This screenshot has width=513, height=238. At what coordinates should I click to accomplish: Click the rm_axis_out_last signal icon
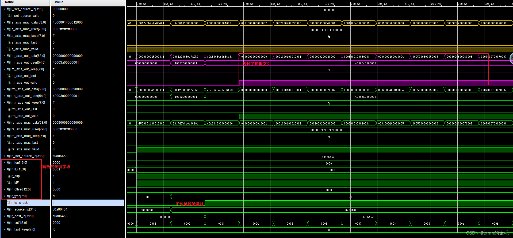9,109
